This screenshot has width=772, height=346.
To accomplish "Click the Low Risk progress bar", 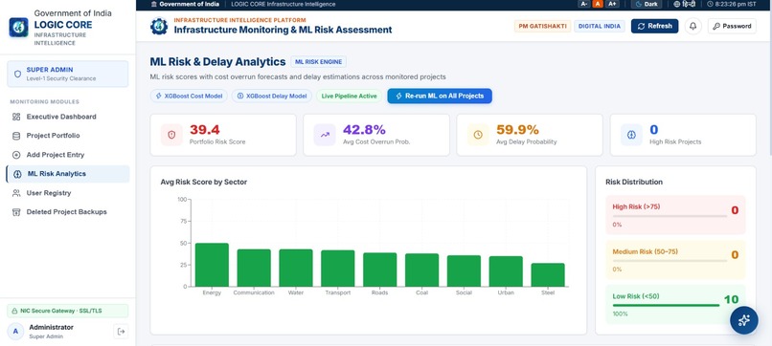I will [666, 305].
